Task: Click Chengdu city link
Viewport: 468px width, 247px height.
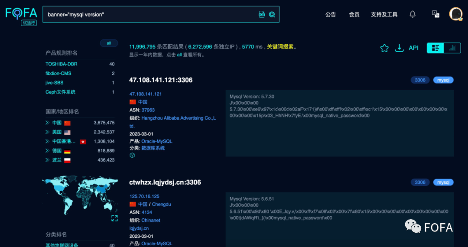Action: [162, 205]
